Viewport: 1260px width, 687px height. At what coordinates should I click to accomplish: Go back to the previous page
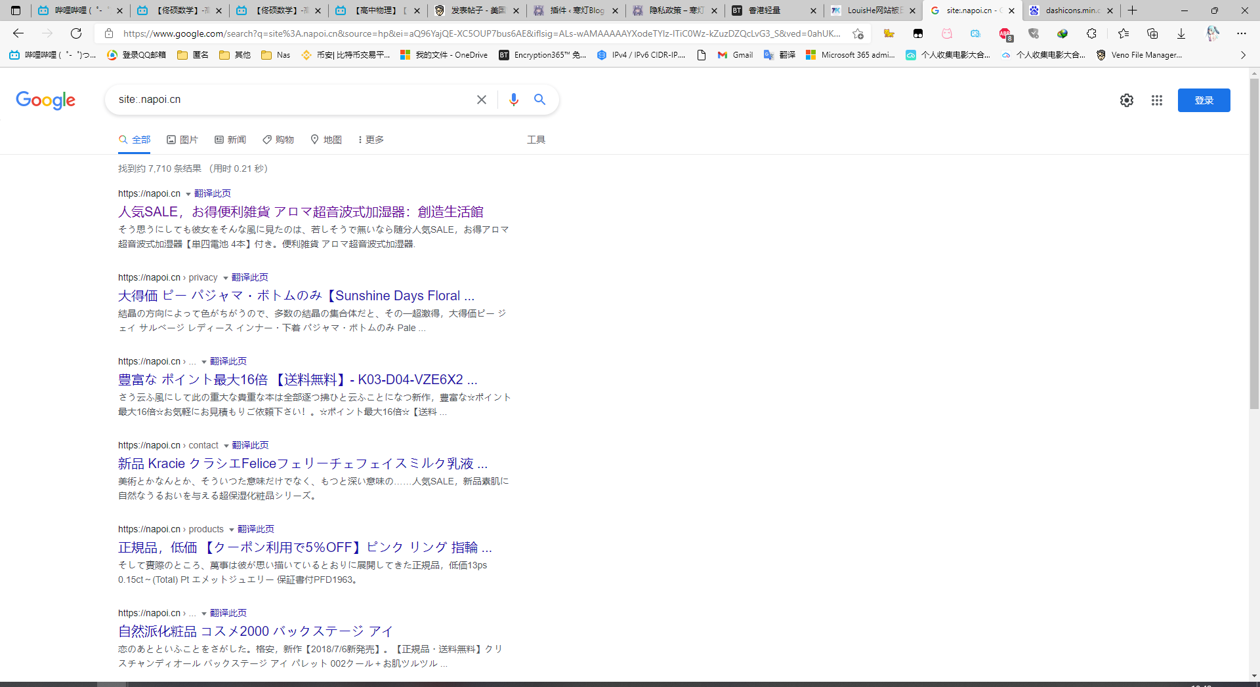(18, 33)
